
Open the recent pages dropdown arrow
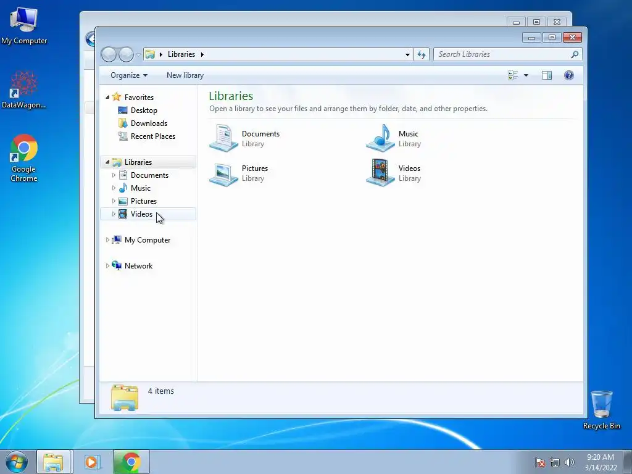[x=138, y=54]
